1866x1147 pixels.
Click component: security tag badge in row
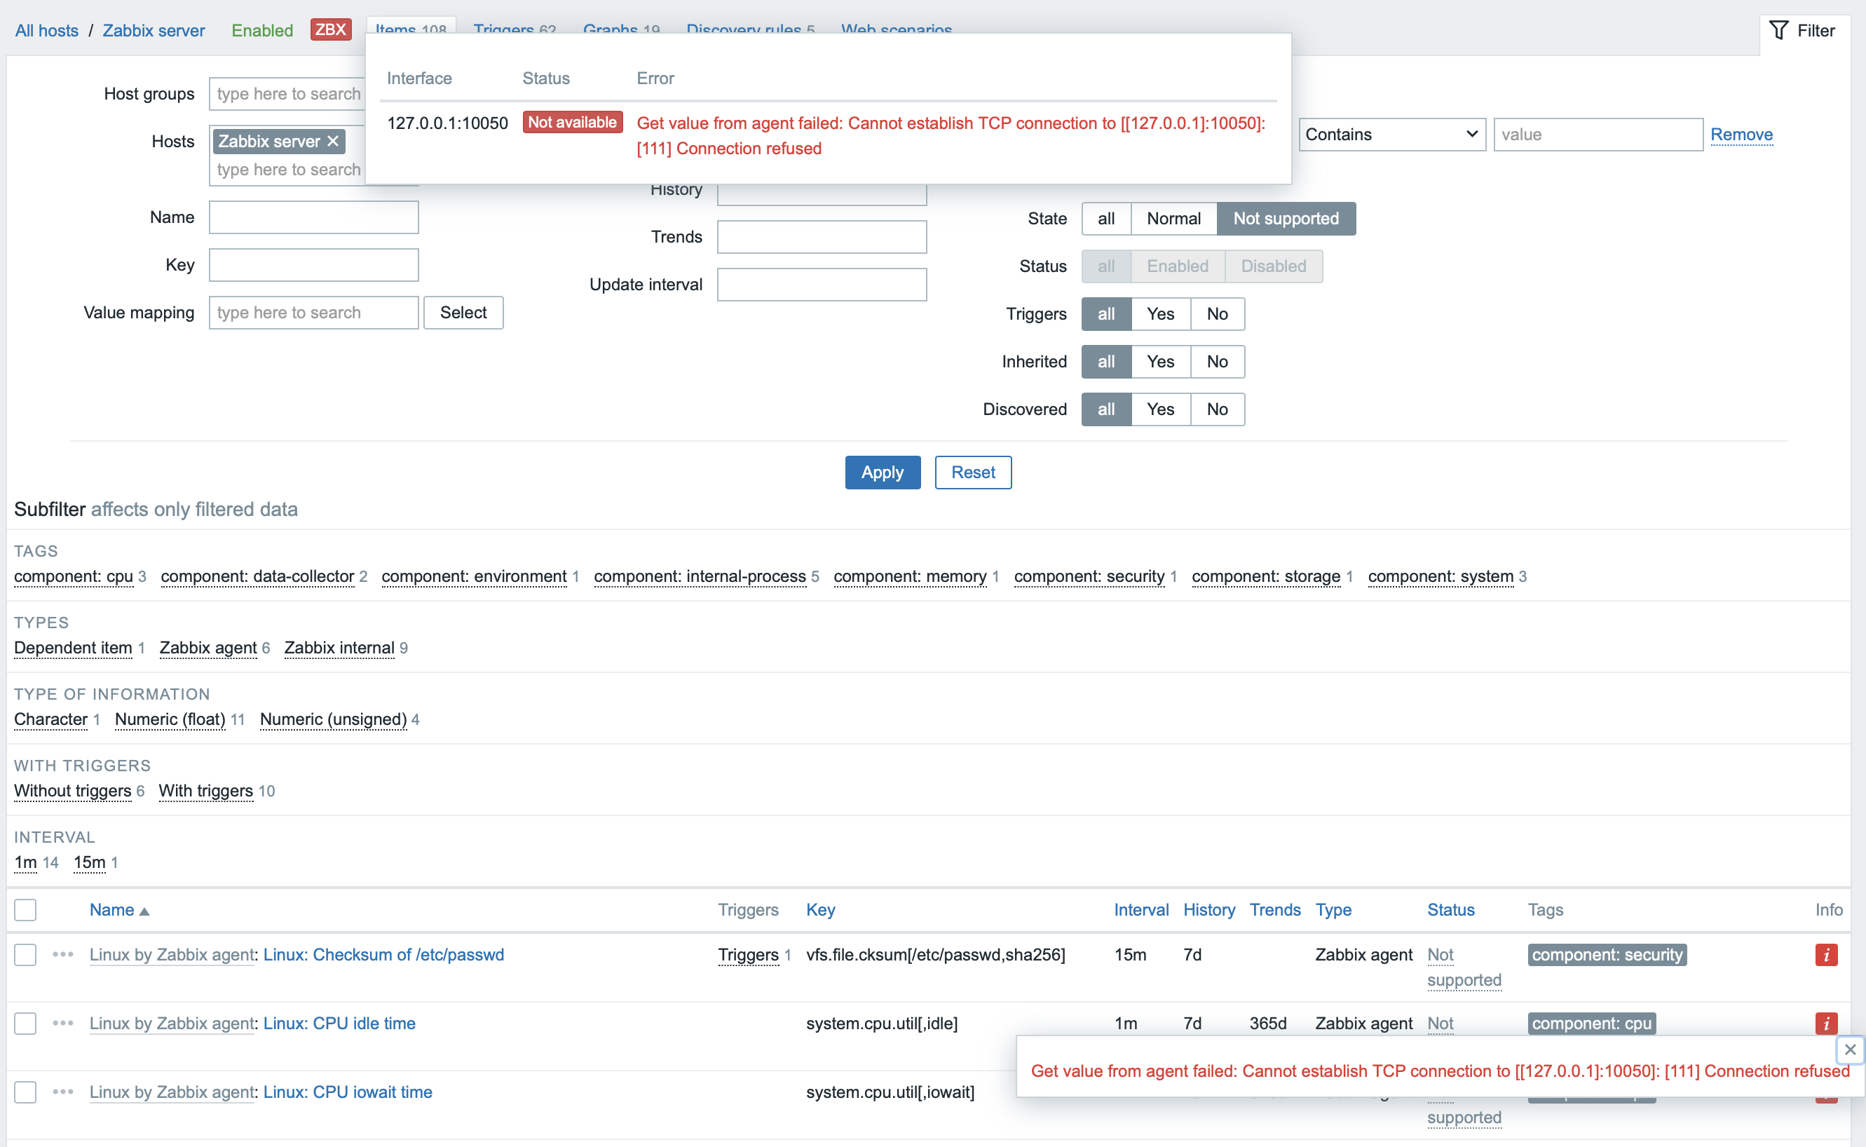pos(1607,954)
